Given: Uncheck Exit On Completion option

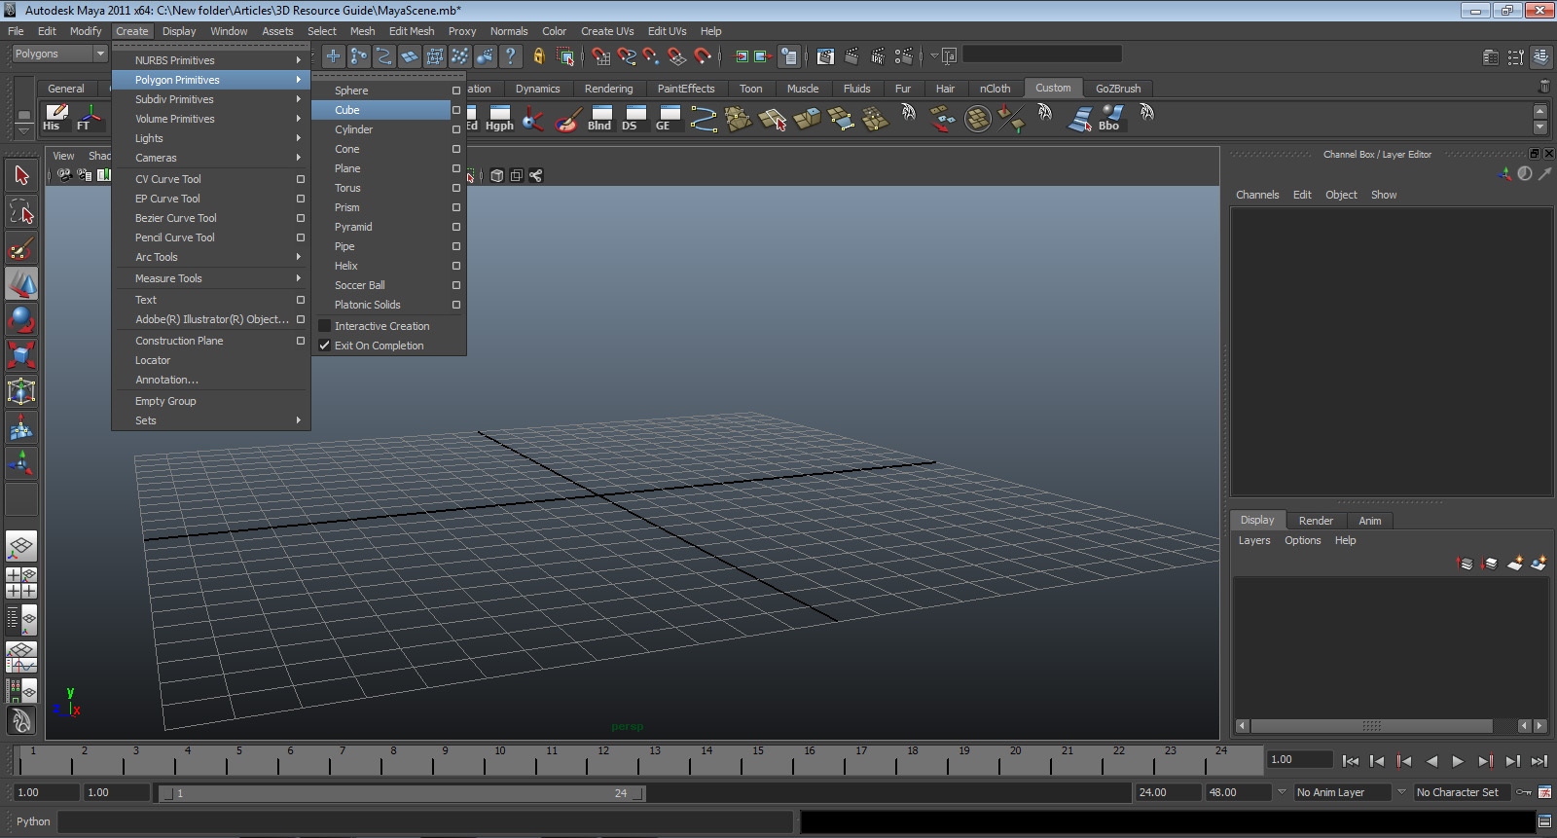Looking at the screenshot, I should (325, 346).
